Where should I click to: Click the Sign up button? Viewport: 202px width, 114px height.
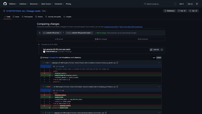tap(190, 4)
